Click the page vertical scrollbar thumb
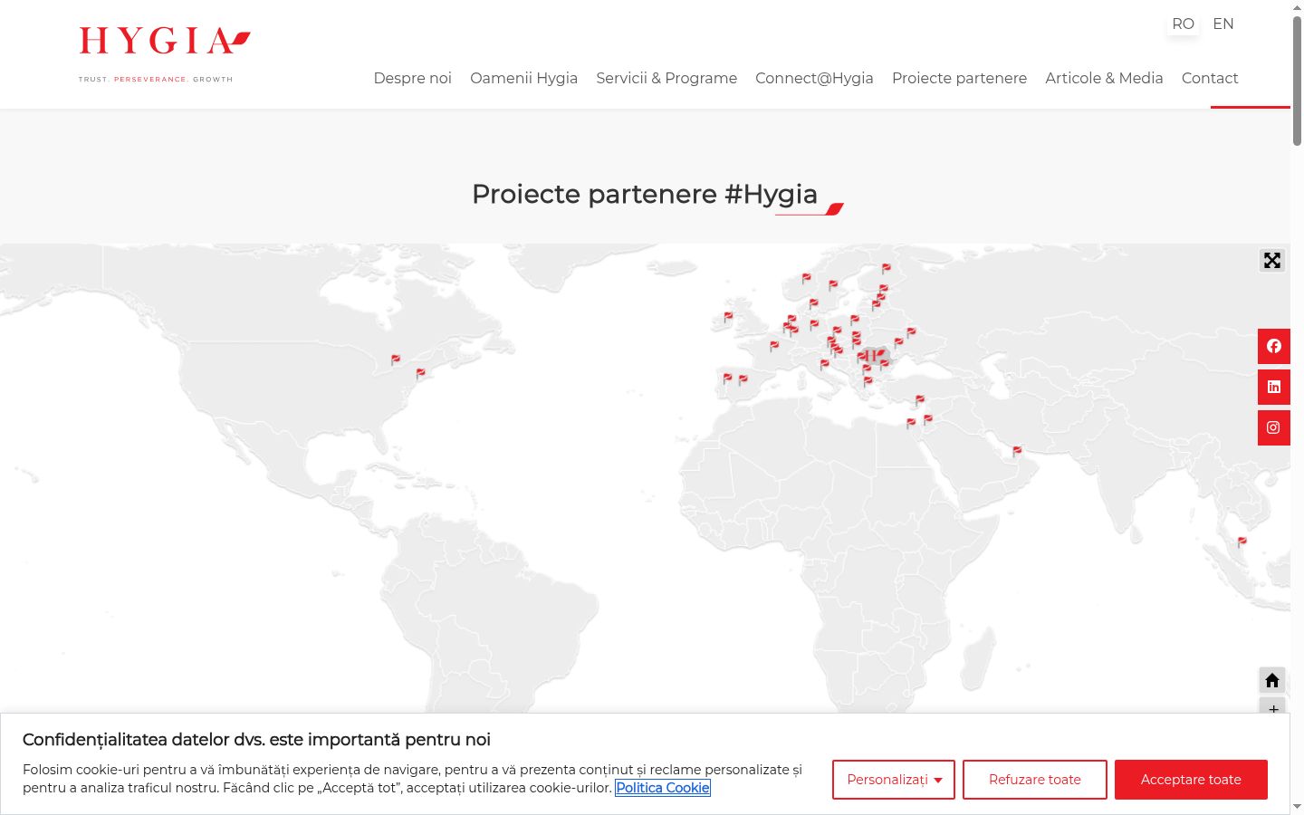This screenshot has height=815, width=1304. click(x=1297, y=81)
